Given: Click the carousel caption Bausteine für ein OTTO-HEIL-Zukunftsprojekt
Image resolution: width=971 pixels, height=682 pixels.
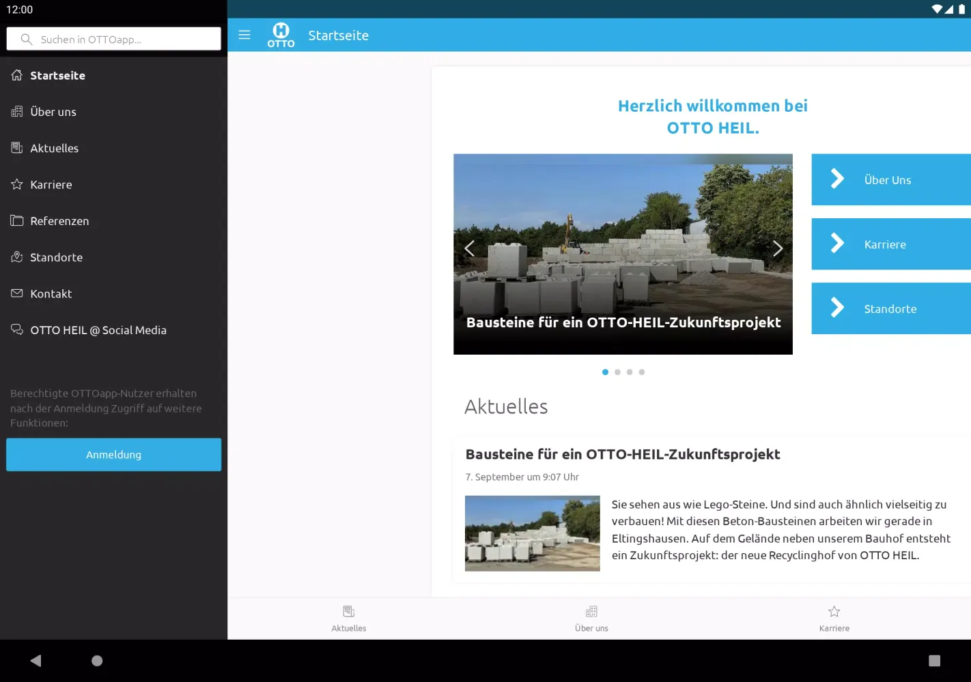Looking at the screenshot, I should tap(623, 323).
